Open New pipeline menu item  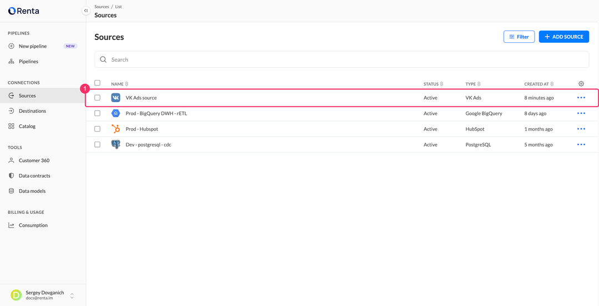point(43,46)
